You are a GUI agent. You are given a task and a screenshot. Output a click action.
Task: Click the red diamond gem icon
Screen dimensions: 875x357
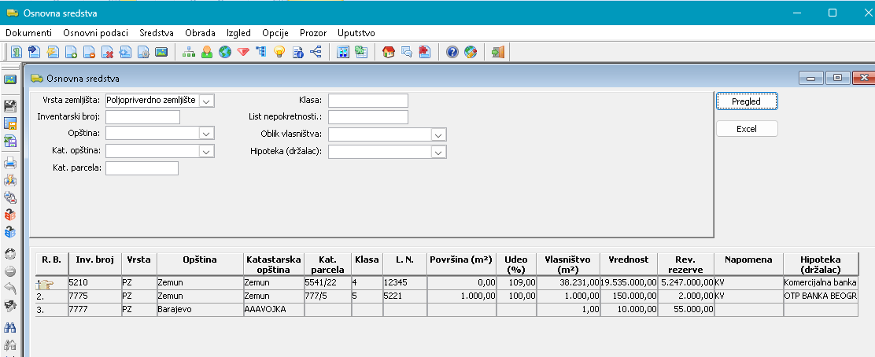click(x=242, y=53)
